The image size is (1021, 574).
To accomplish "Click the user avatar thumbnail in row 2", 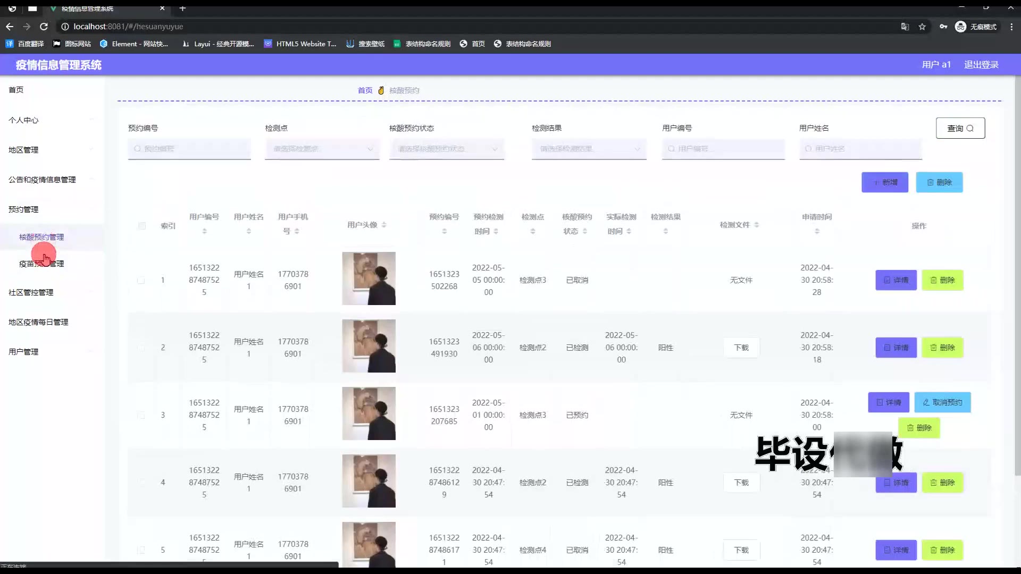I will click(x=369, y=346).
